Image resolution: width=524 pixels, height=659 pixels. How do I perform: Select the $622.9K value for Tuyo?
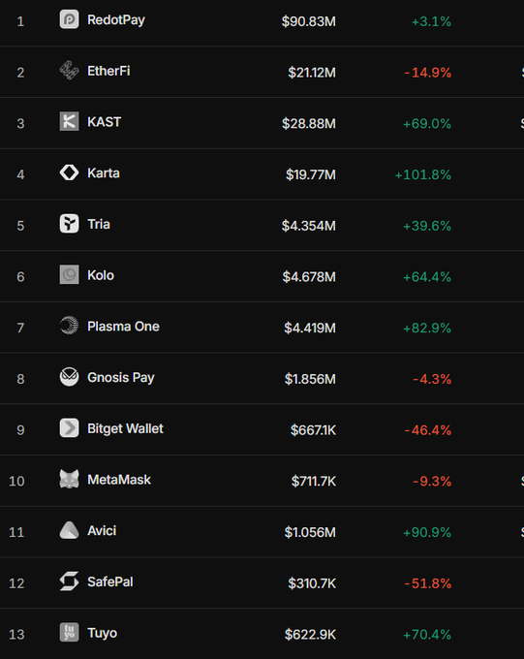click(311, 634)
